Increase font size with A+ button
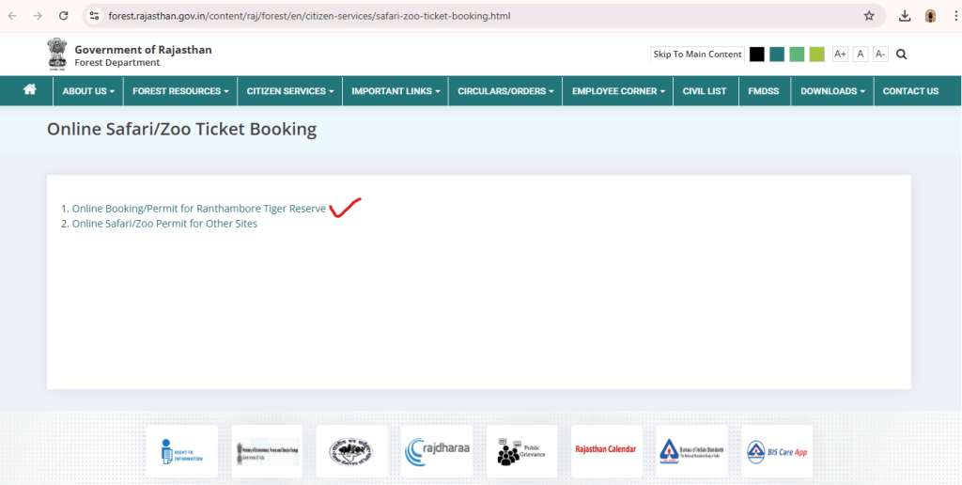 click(x=840, y=55)
